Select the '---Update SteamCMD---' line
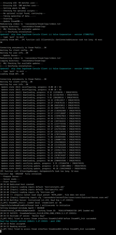This screenshot has width=116, height=235. click(12, 21)
